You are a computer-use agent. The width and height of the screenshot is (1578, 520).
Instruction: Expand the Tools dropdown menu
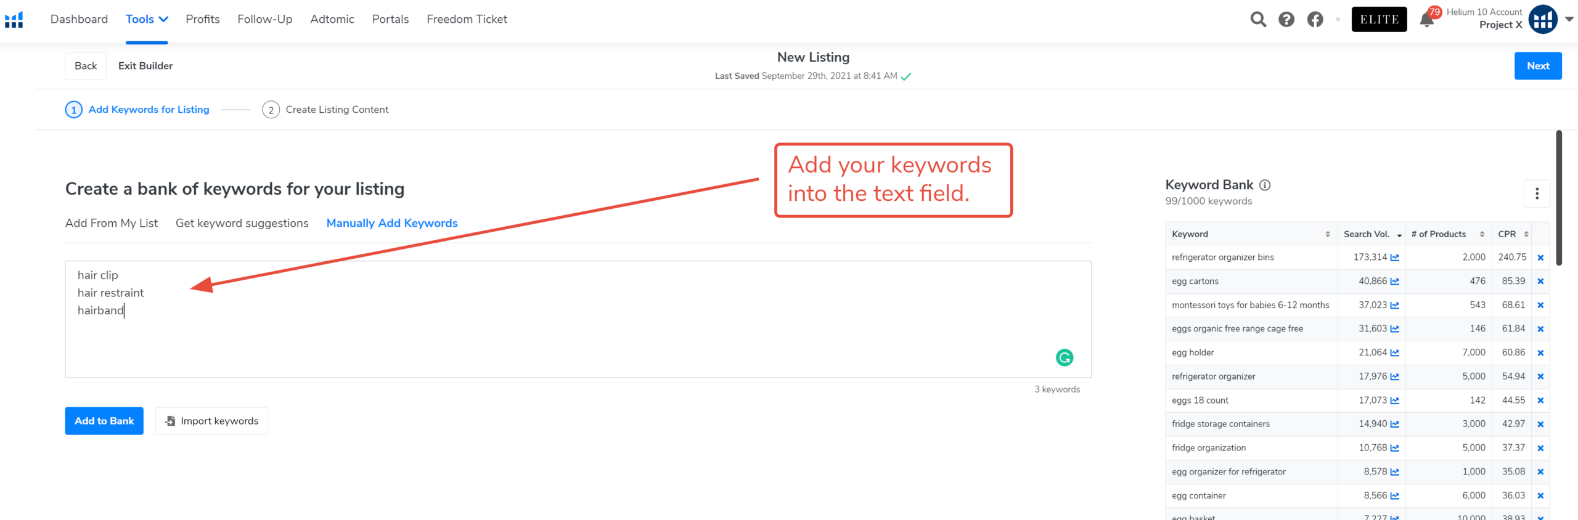pyautogui.click(x=147, y=19)
